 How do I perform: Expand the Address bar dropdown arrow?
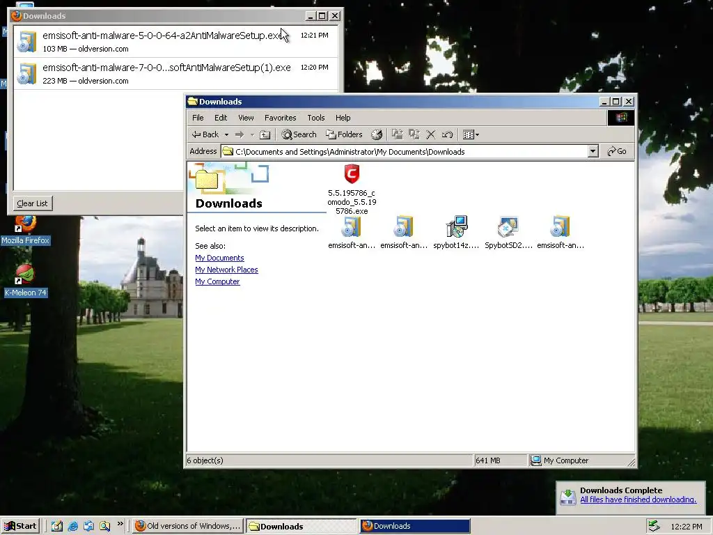[x=593, y=151]
